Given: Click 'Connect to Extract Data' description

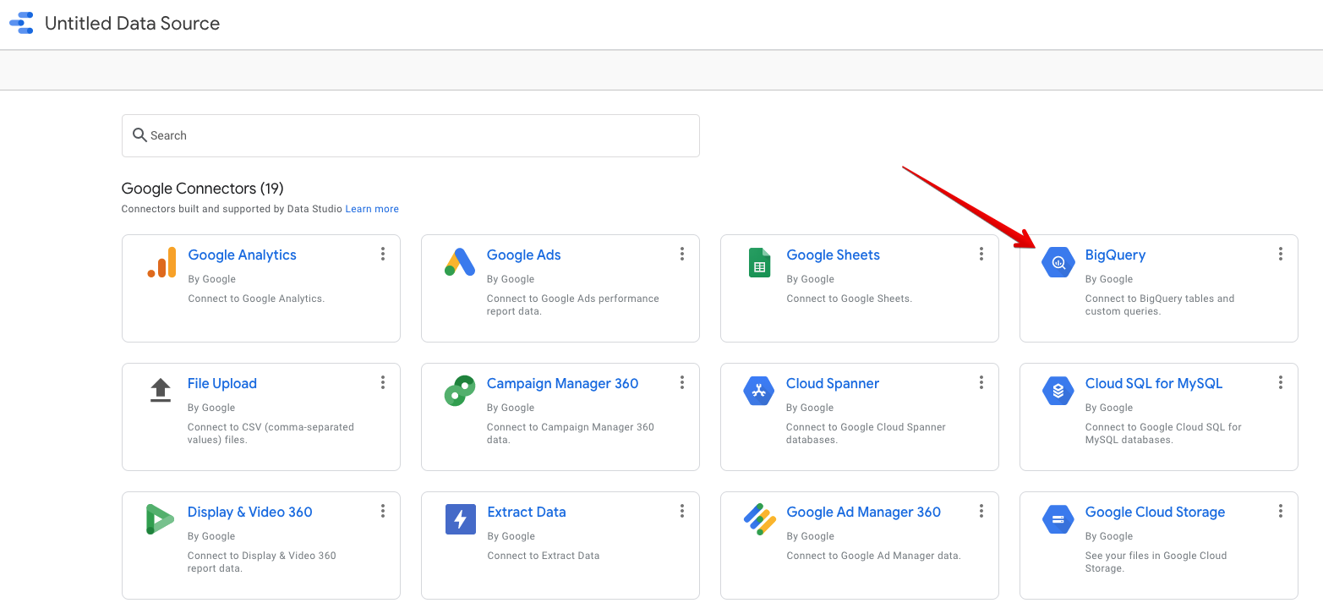Looking at the screenshot, I should (x=544, y=556).
